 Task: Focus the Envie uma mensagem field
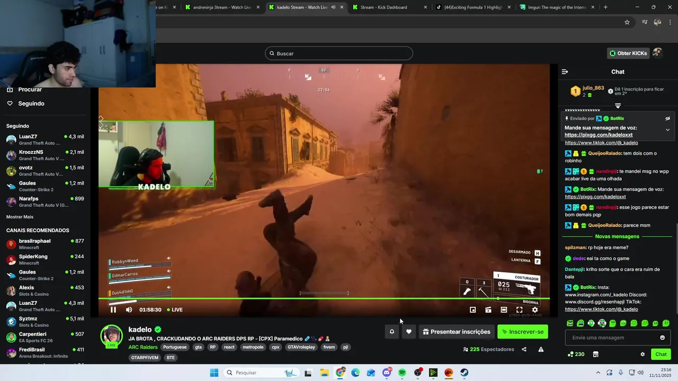click(x=618, y=338)
